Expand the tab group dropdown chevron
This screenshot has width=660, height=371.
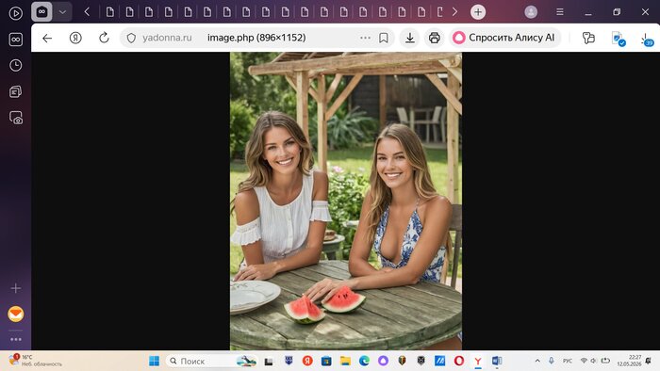[x=62, y=12]
